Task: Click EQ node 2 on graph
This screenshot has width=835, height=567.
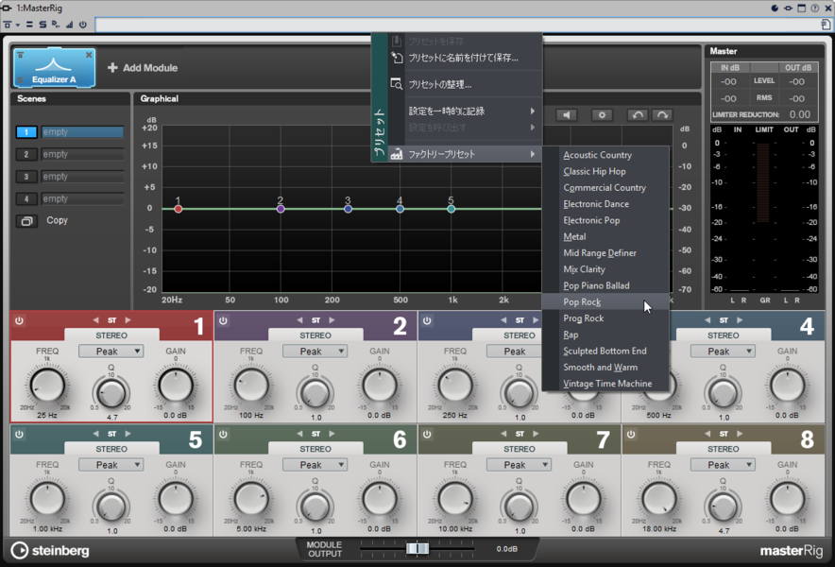Action: pyautogui.click(x=281, y=209)
